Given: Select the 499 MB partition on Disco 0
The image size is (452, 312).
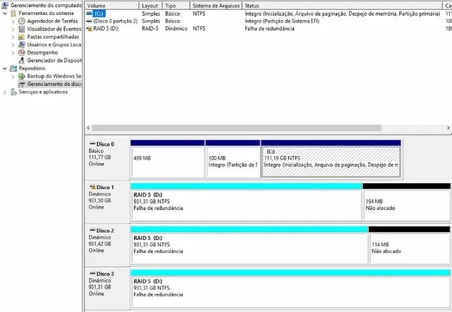Looking at the screenshot, I should pos(168,159).
